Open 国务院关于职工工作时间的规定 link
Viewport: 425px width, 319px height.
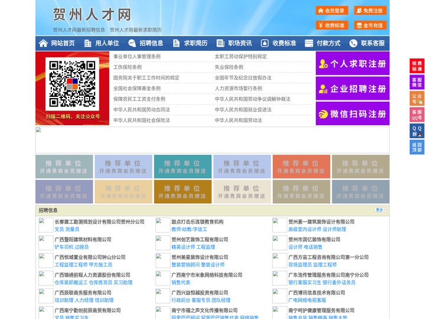pyautogui.click(x=146, y=77)
